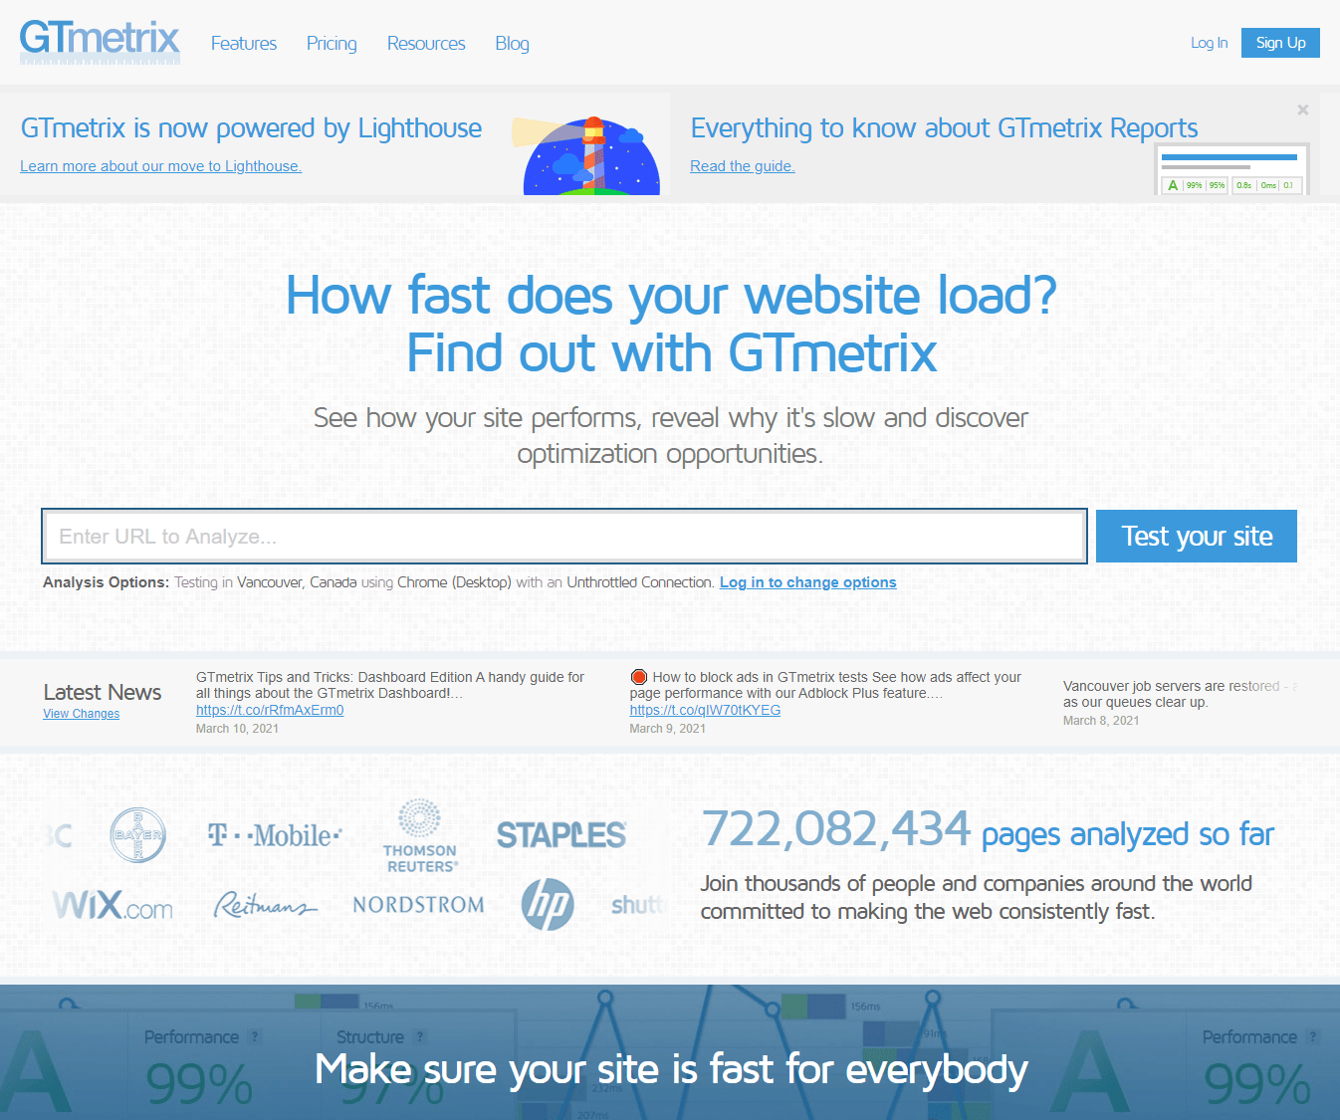
Task: Click the 'Analysis Options:' label
Action: point(106,582)
